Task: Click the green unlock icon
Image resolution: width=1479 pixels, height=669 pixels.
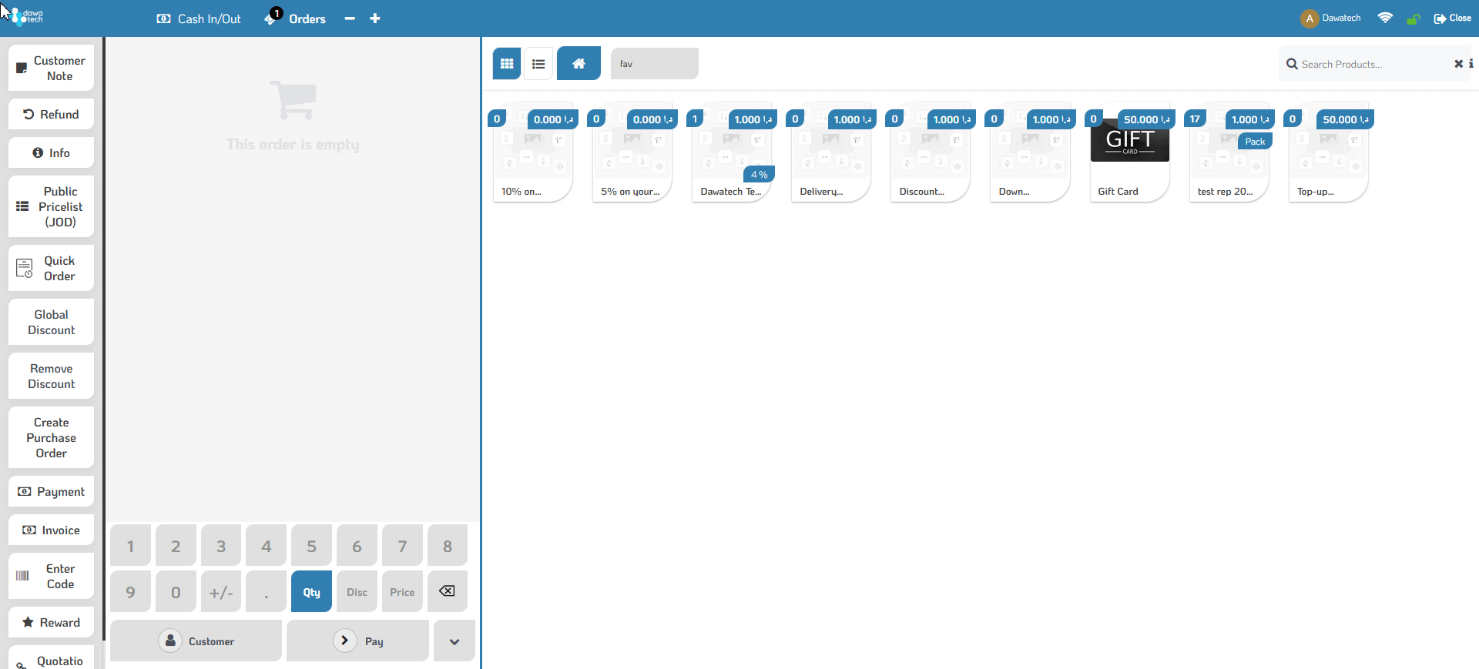Action: [x=1413, y=18]
